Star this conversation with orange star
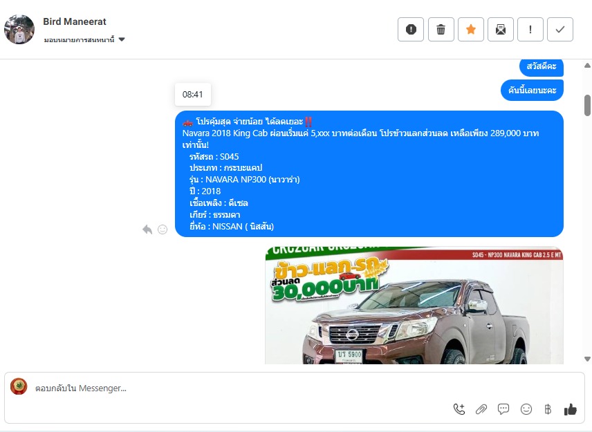Viewport: 592px width, 432px height. (x=471, y=30)
